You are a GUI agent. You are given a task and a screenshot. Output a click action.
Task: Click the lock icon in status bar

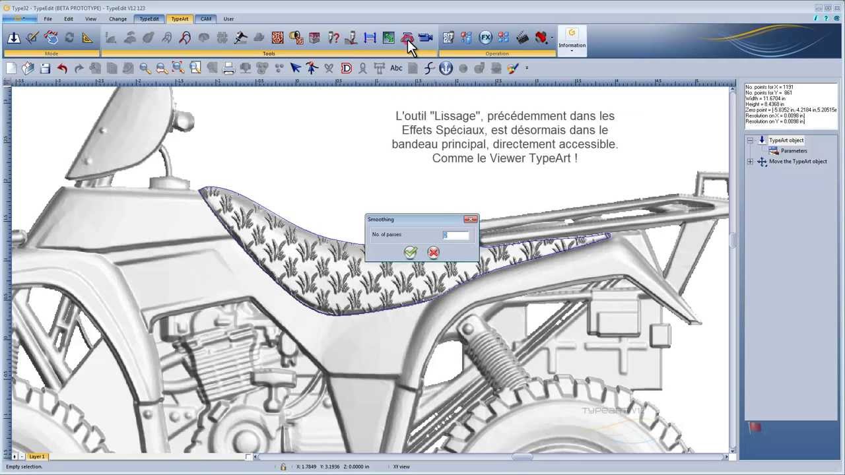click(x=283, y=466)
